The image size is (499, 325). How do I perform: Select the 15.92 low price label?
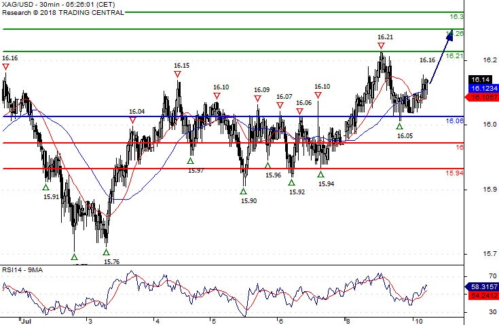(x=297, y=192)
